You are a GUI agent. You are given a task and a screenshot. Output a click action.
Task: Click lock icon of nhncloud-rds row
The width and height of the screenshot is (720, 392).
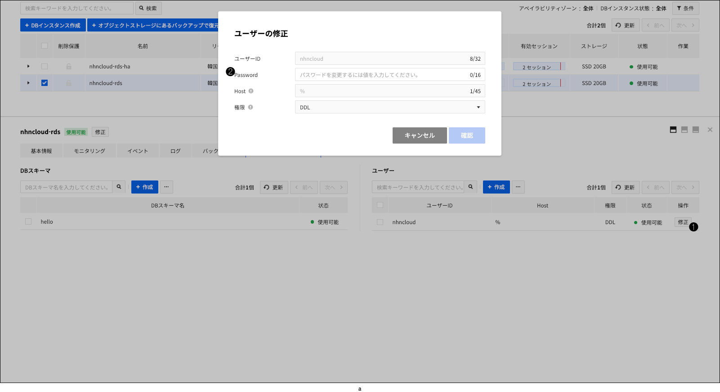coord(69,83)
